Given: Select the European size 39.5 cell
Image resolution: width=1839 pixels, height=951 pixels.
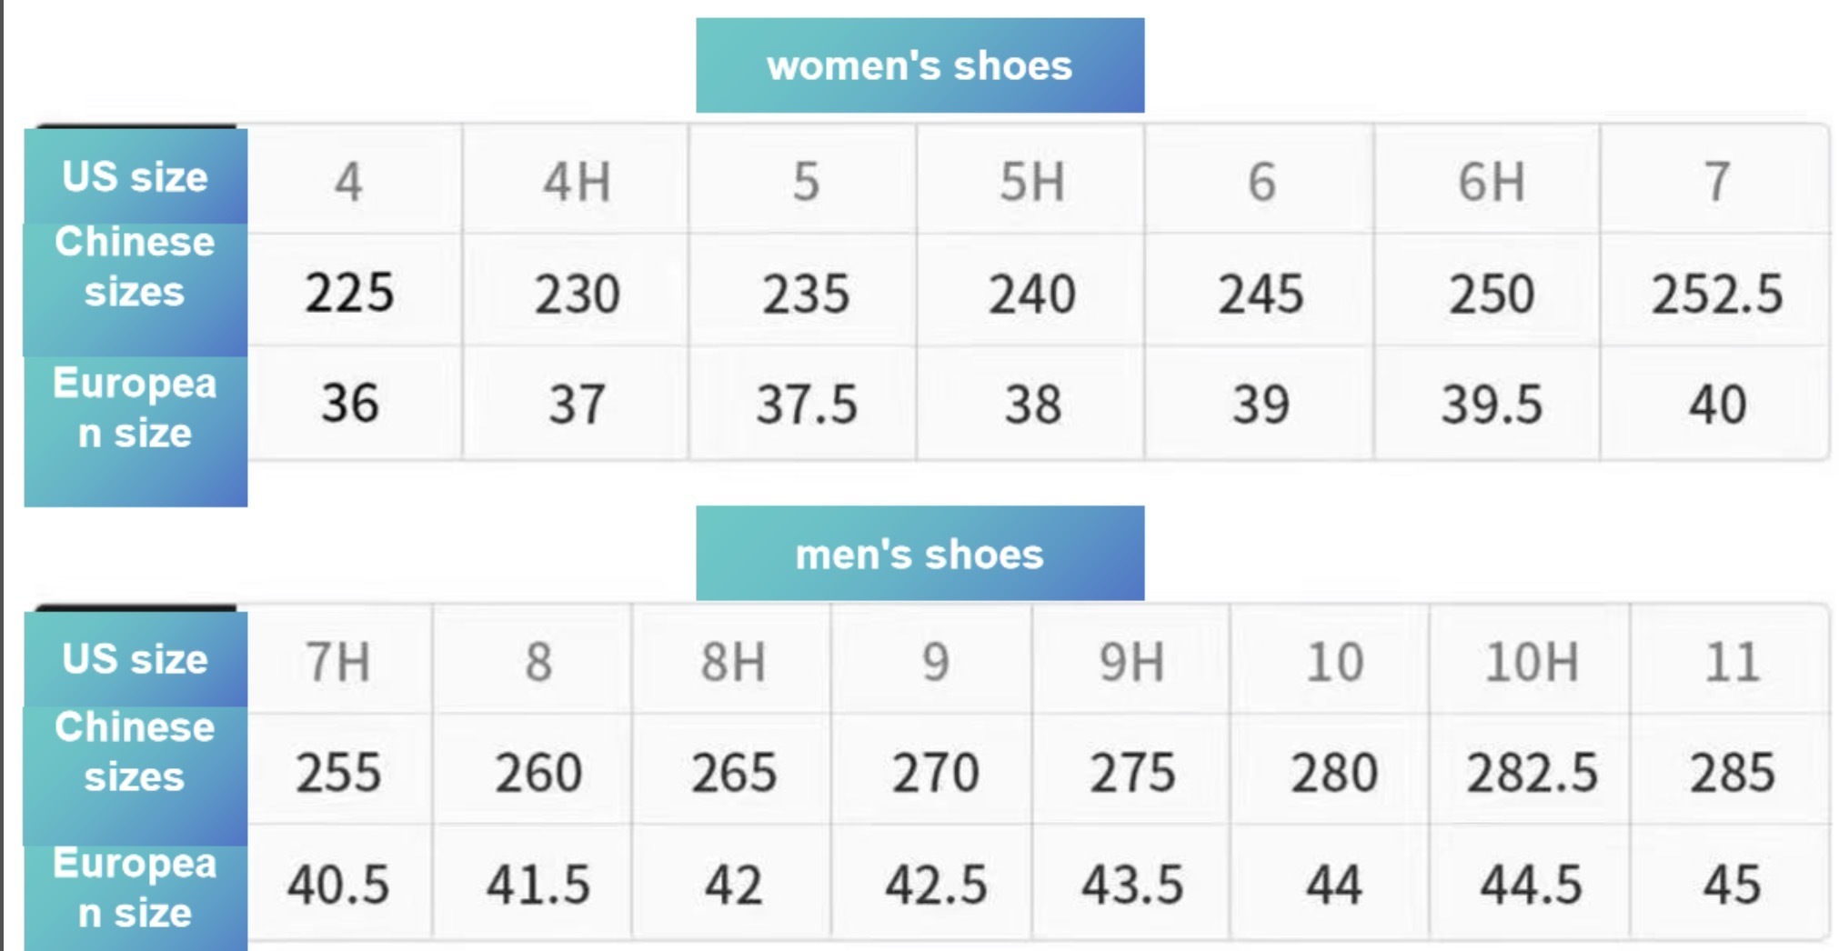Looking at the screenshot, I should pos(1492,405).
